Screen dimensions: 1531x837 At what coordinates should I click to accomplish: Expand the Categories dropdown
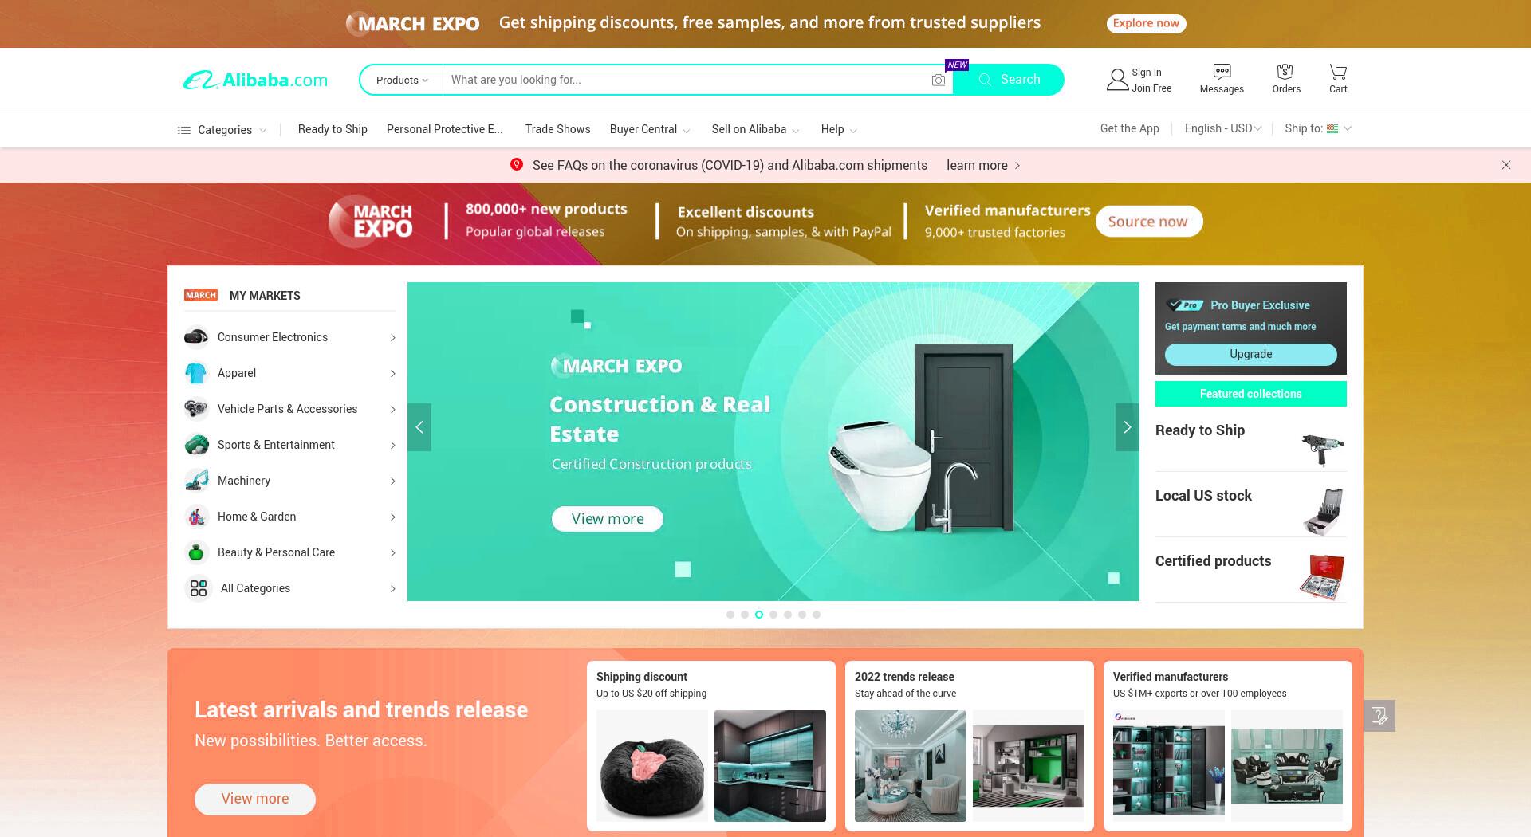tap(262, 130)
